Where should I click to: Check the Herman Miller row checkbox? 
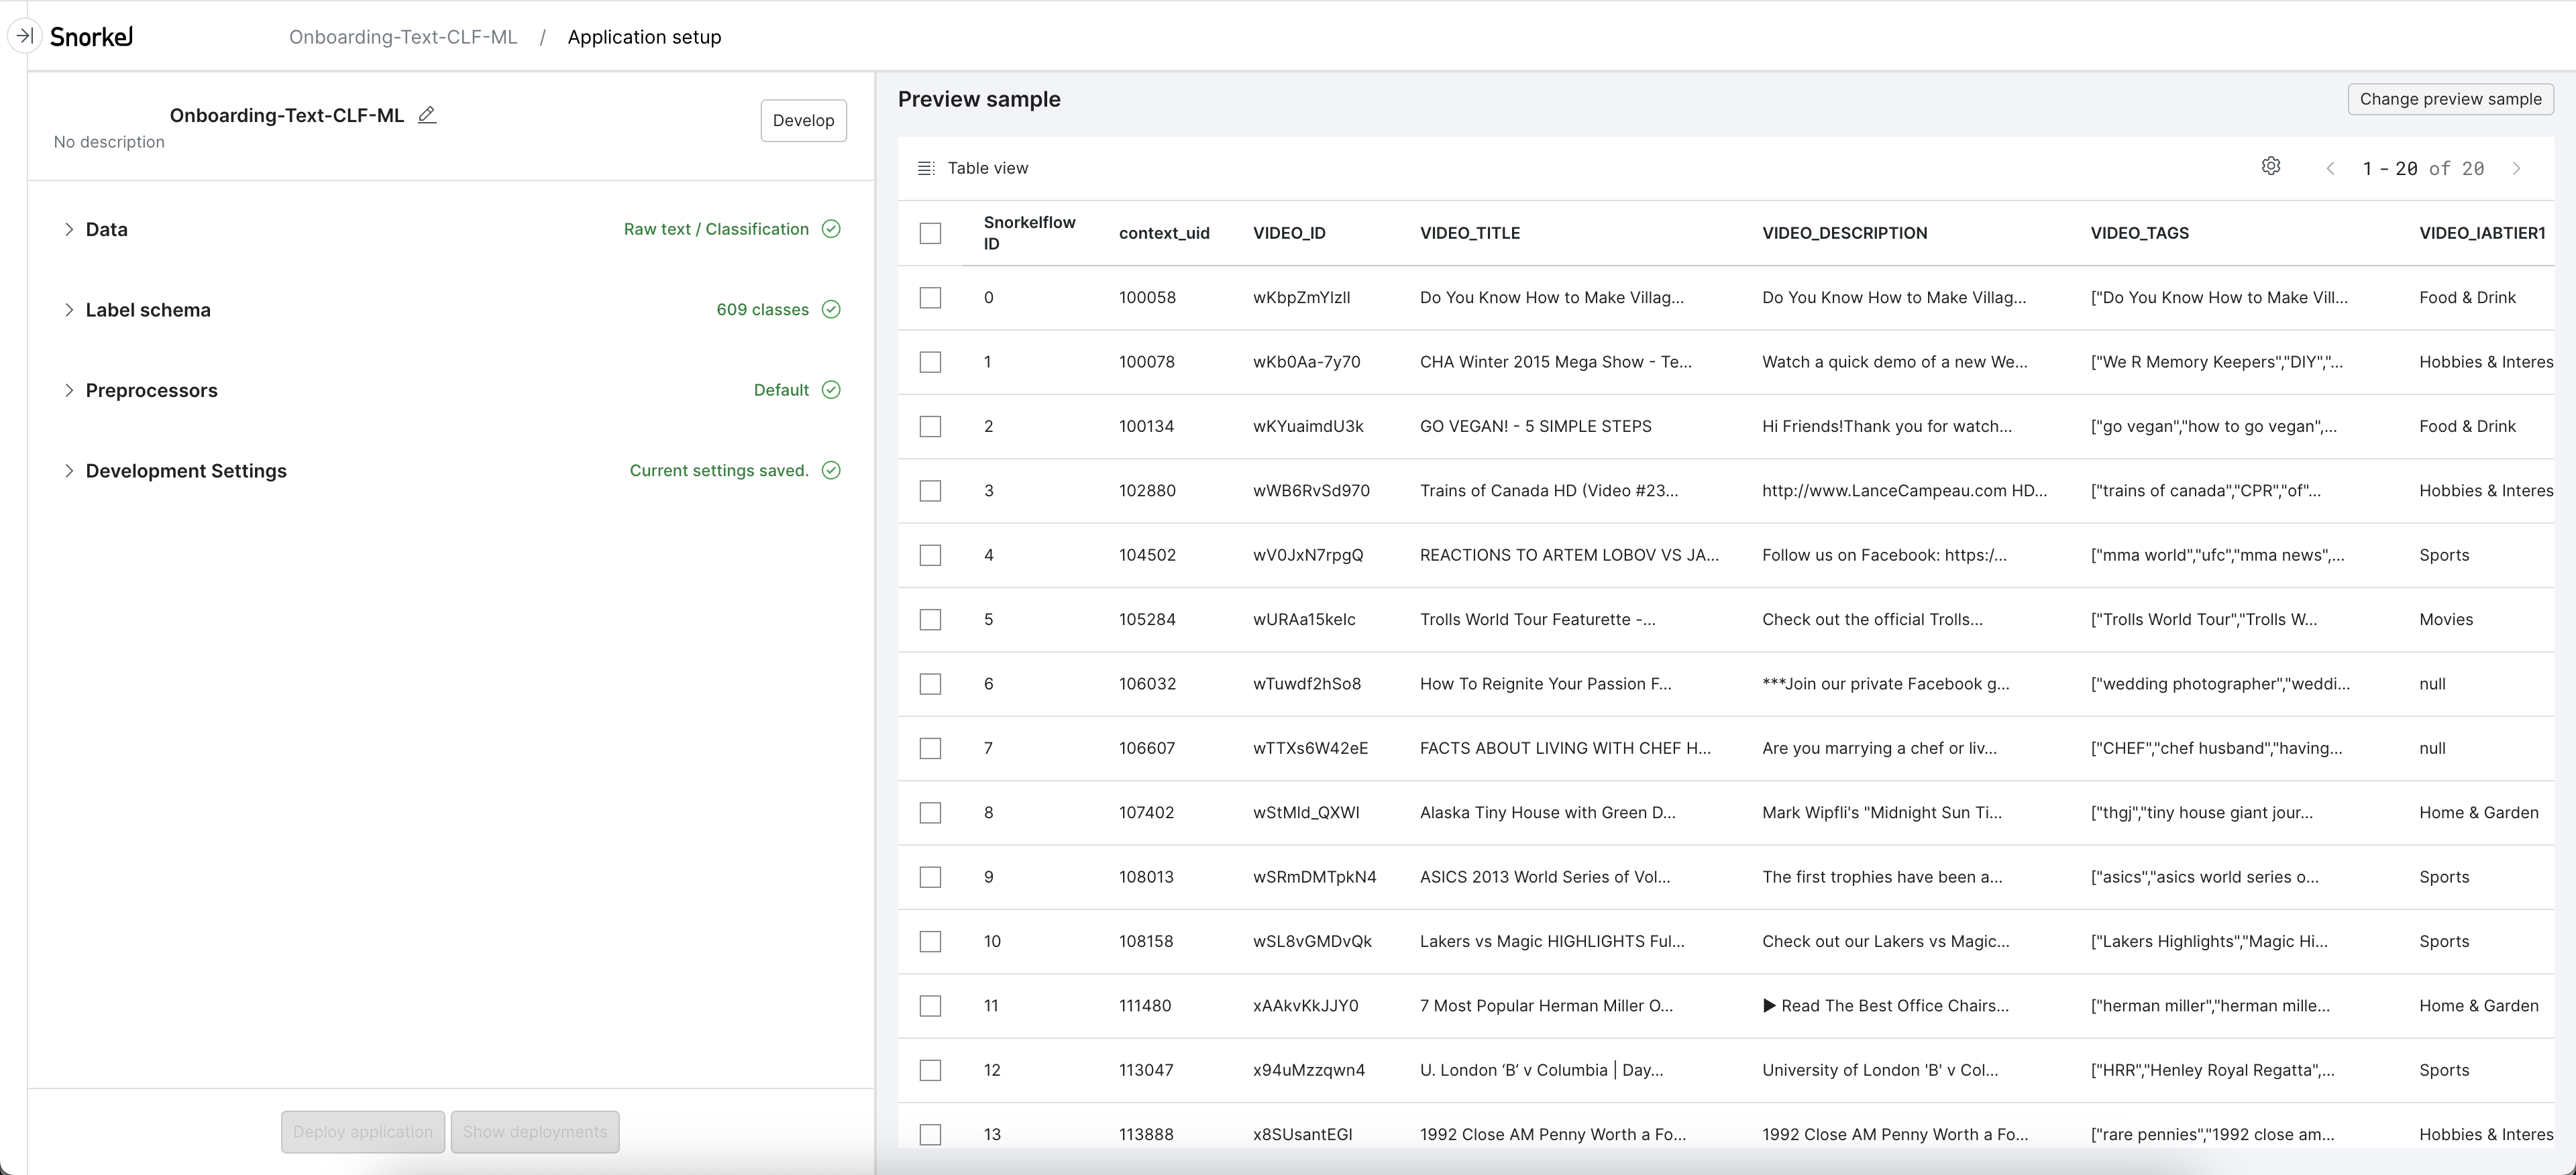coord(930,1006)
